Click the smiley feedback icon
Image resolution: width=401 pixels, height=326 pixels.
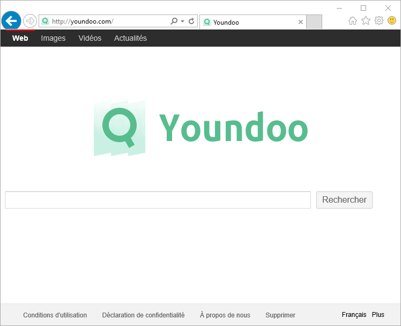(392, 20)
